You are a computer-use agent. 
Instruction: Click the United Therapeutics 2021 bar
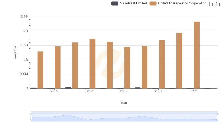[x=162, y=64]
